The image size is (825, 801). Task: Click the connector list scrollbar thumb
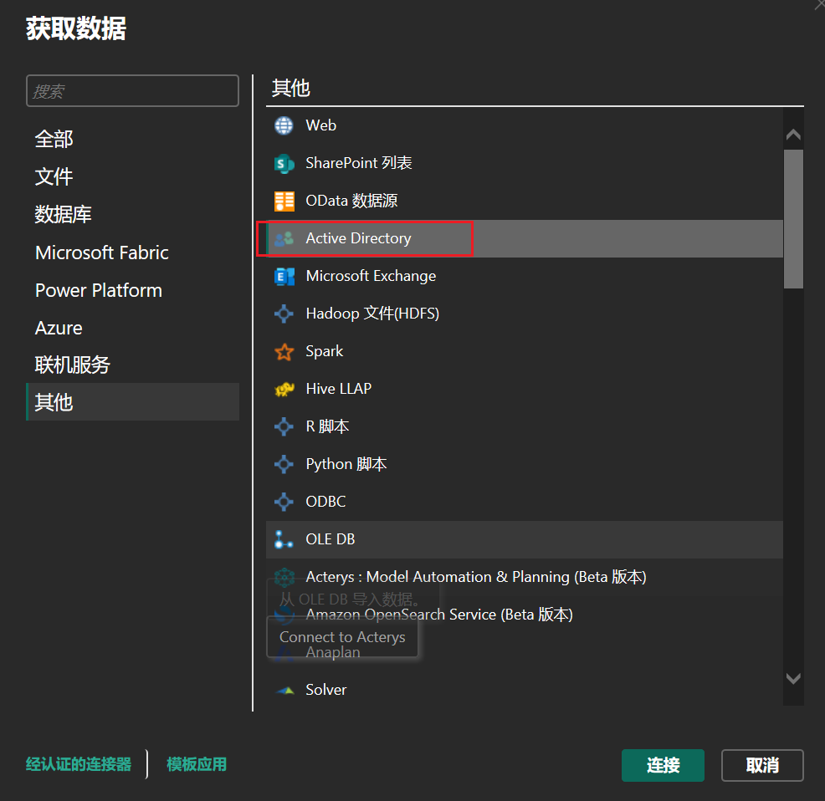coord(793,219)
